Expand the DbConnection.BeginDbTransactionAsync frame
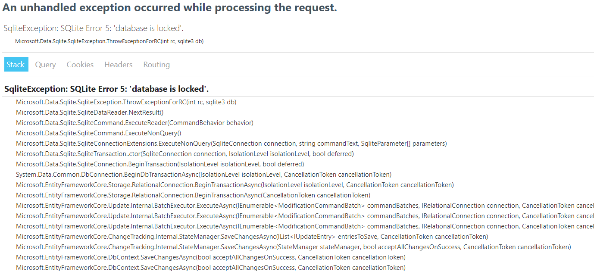The height and width of the screenshot is (275, 594). pyautogui.click(x=203, y=174)
